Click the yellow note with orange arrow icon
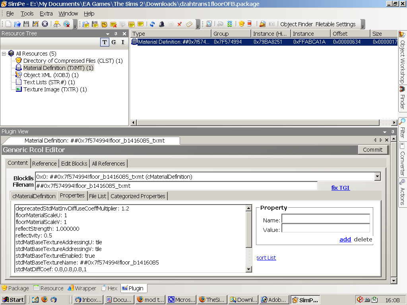This screenshot has width=407, height=305. click(x=104, y=24)
